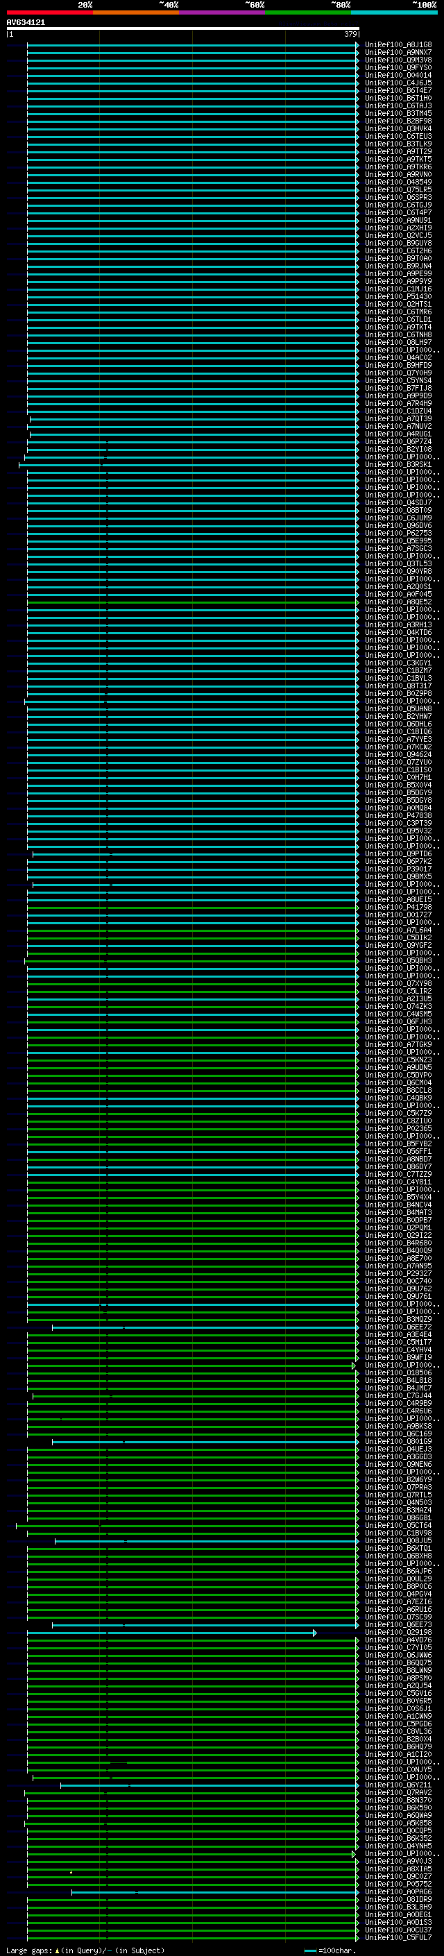Screen dimensions: 444x1956
Task: Select the UniRef100_Q4PGV4 label
Action: tap(398, 1594)
